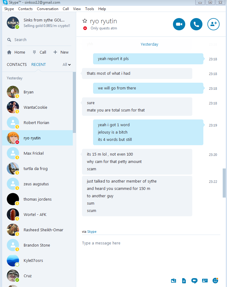Click the New conversation button
The width and height of the screenshot is (227, 287).
(x=61, y=52)
